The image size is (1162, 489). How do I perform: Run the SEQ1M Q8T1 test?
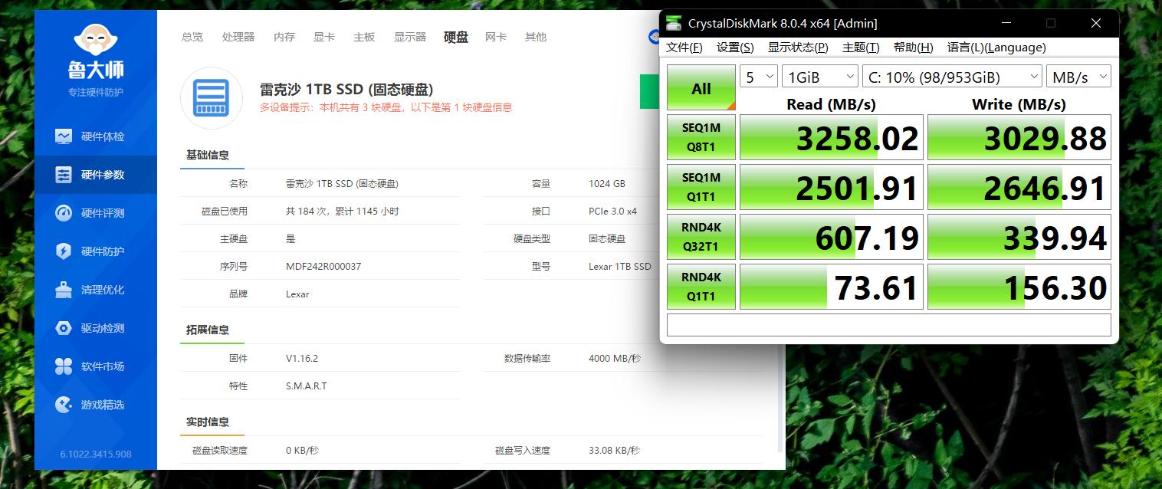[x=700, y=136]
